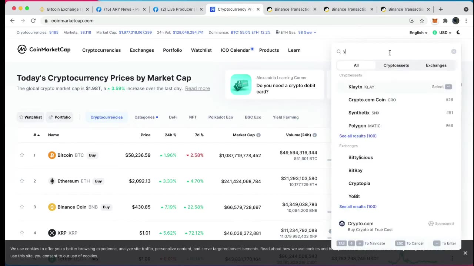Close the cookie notice banner
Image resolution: width=474 pixels, height=266 pixels.
465,253
